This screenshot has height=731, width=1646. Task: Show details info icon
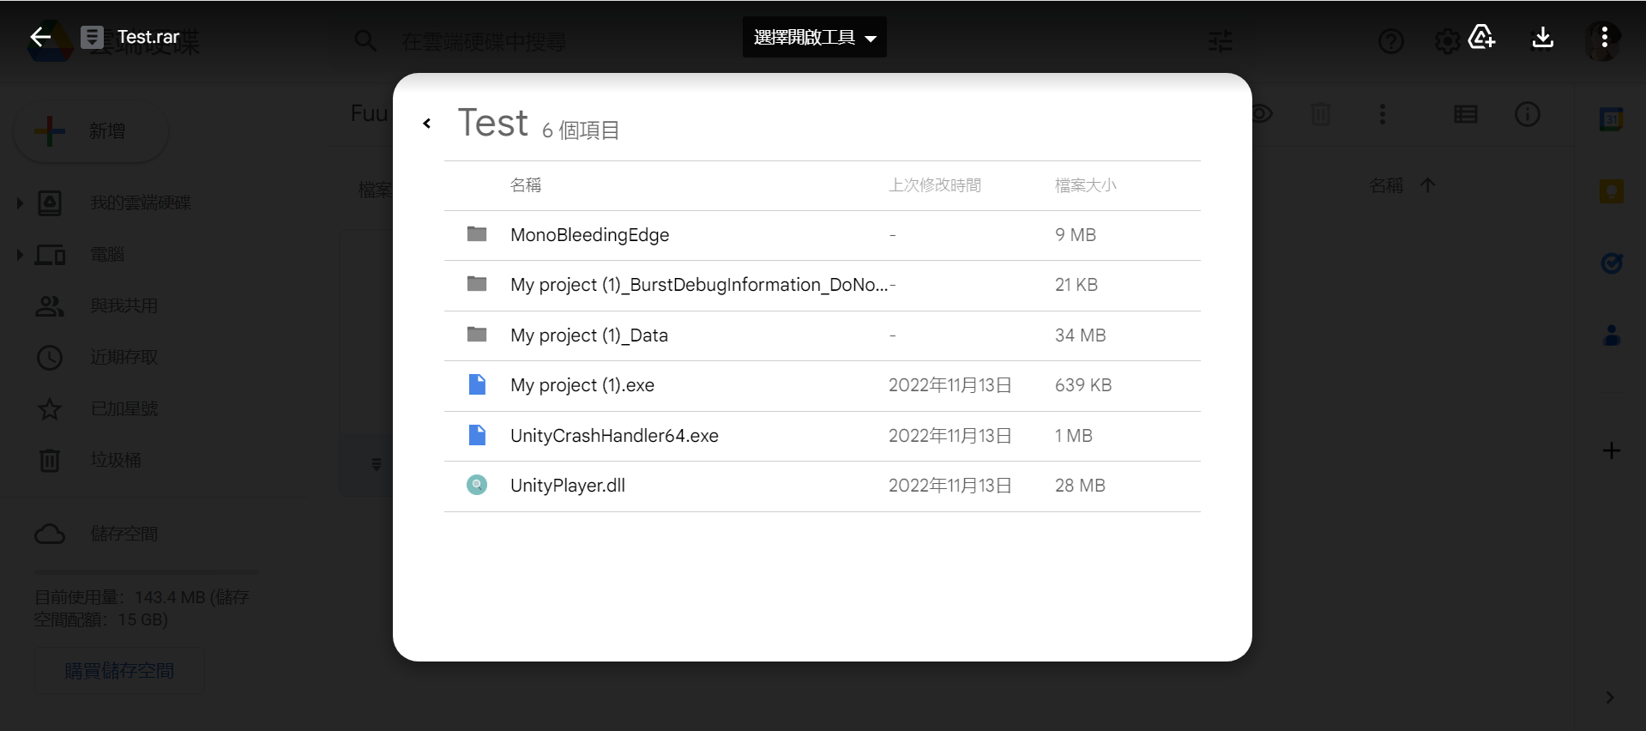coord(1527,114)
